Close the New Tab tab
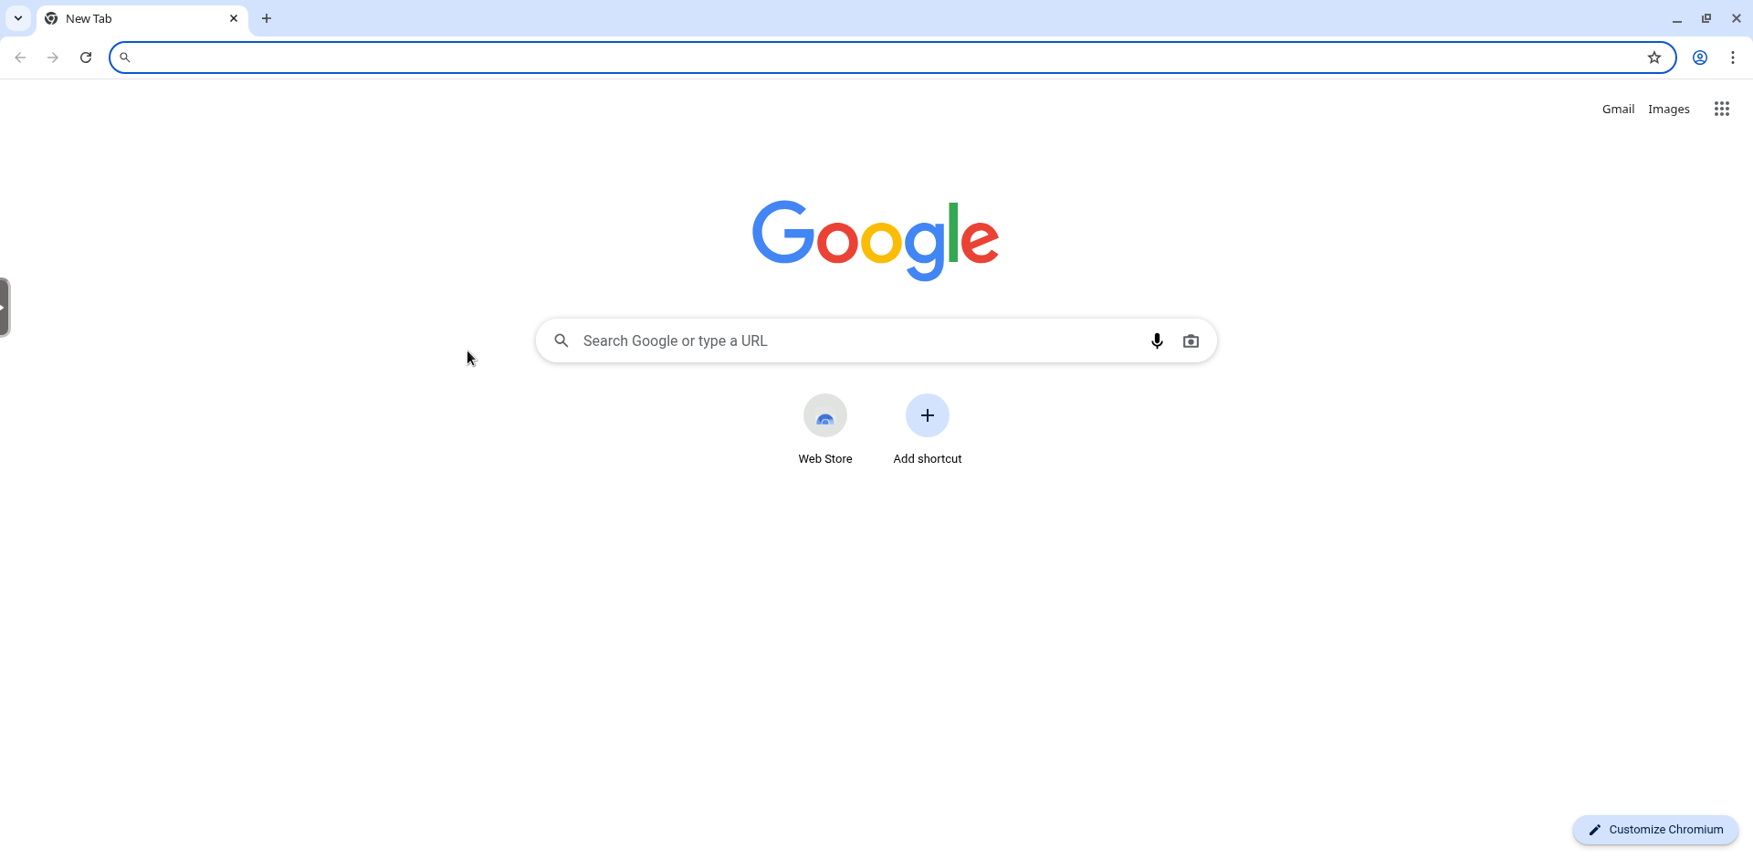This screenshot has width=1753, height=859. point(234,18)
